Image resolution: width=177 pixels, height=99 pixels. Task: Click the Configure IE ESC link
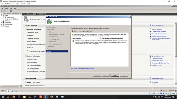click(156, 65)
